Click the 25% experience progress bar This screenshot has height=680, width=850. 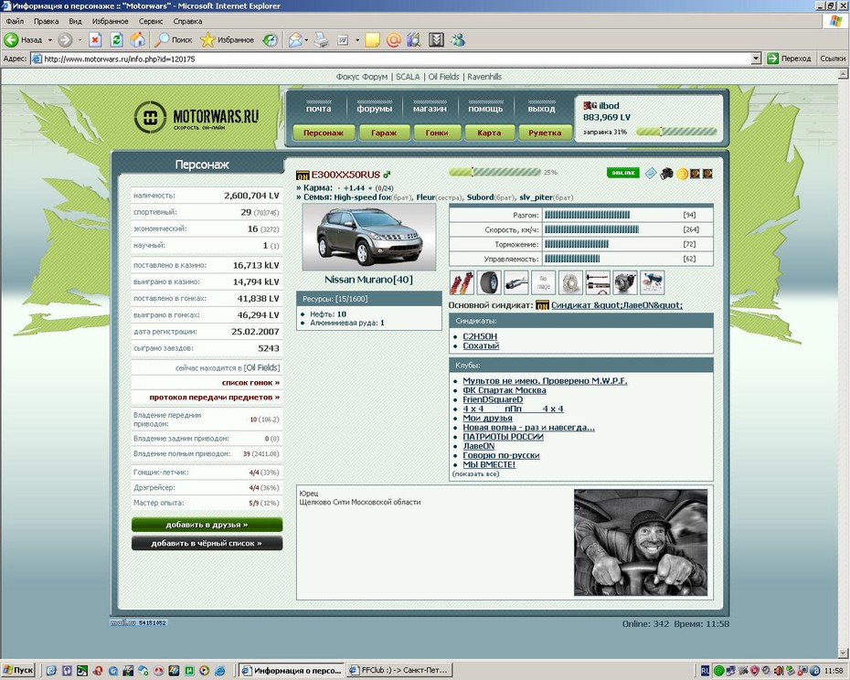pos(495,173)
